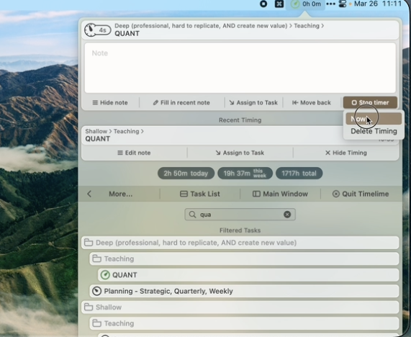The width and height of the screenshot is (411, 337).
Task: Click inside the Note text area
Action: click(x=240, y=68)
